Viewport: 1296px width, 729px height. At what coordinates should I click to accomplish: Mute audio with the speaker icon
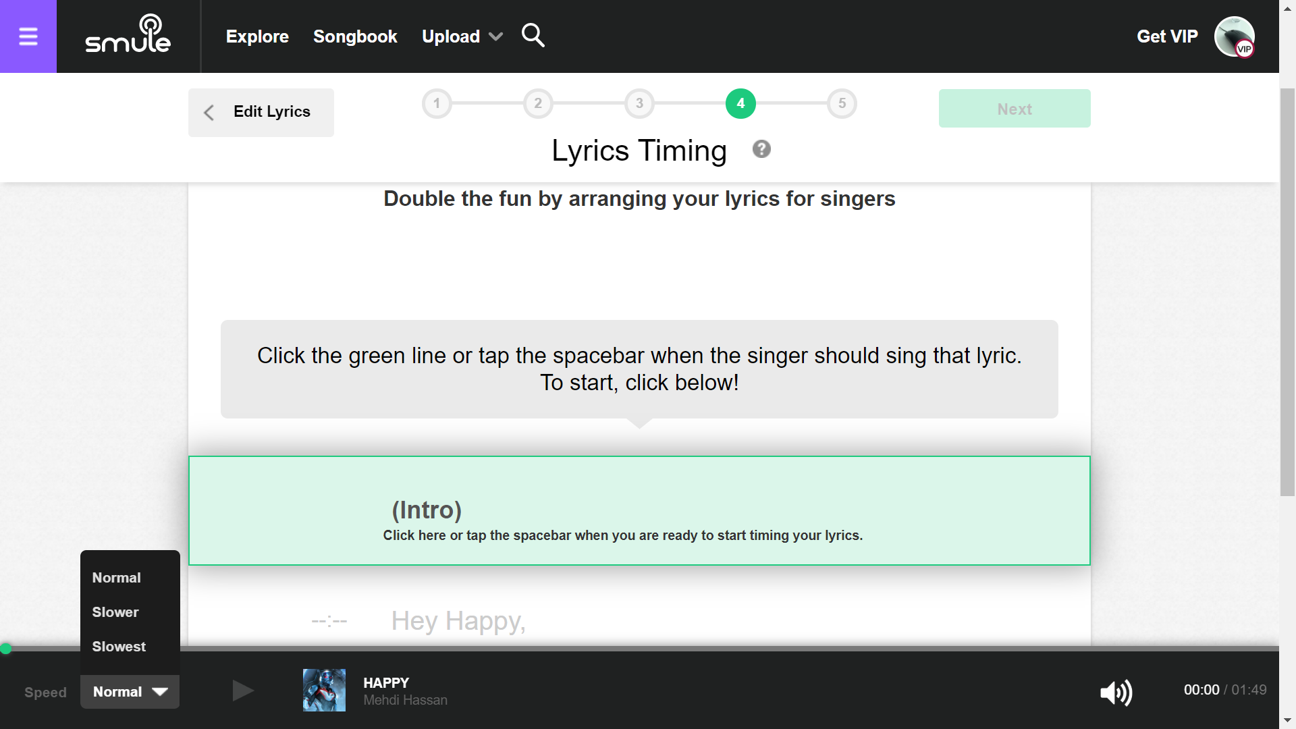point(1116,692)
